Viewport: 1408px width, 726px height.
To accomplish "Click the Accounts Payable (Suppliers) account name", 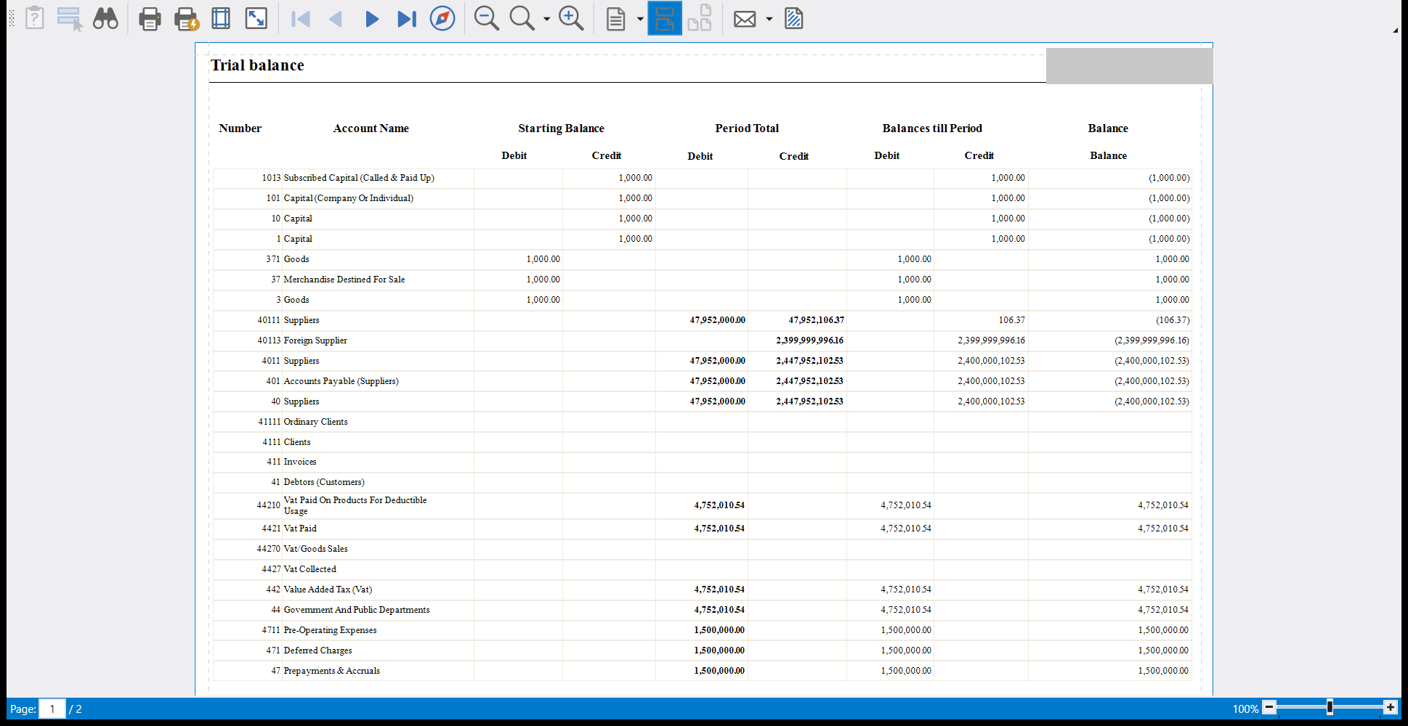I will pos(341,381).
